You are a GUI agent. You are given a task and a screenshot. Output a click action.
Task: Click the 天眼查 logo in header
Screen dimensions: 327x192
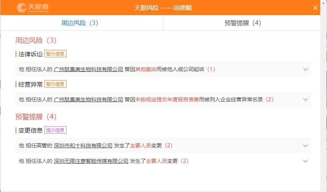click(33, 8)
